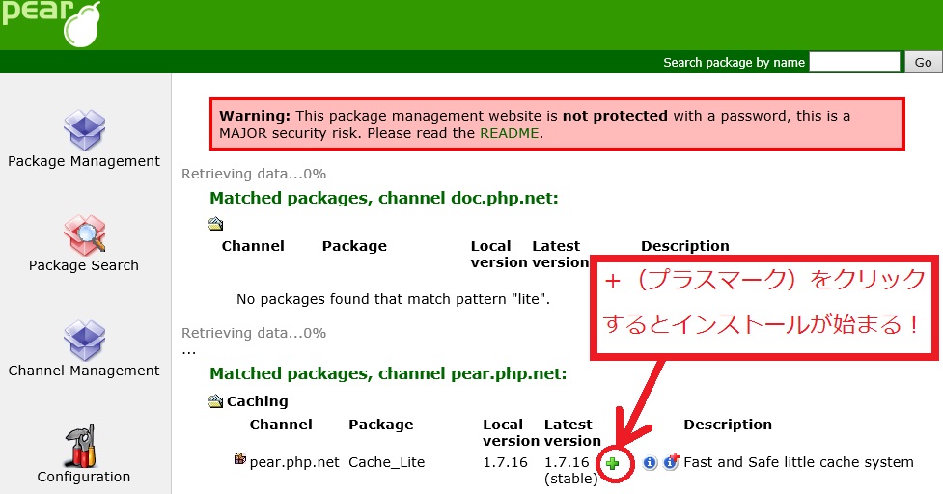The height and width of the screenshot is (494, 943).
Task: Open Channel Management box icon
Action: (x=84, y=341)
